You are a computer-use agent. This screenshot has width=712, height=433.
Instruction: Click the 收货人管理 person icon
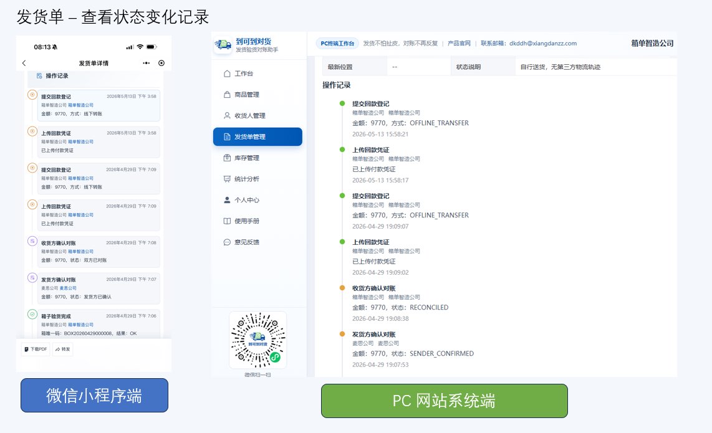pyautogui.click(x=227, y=115)
